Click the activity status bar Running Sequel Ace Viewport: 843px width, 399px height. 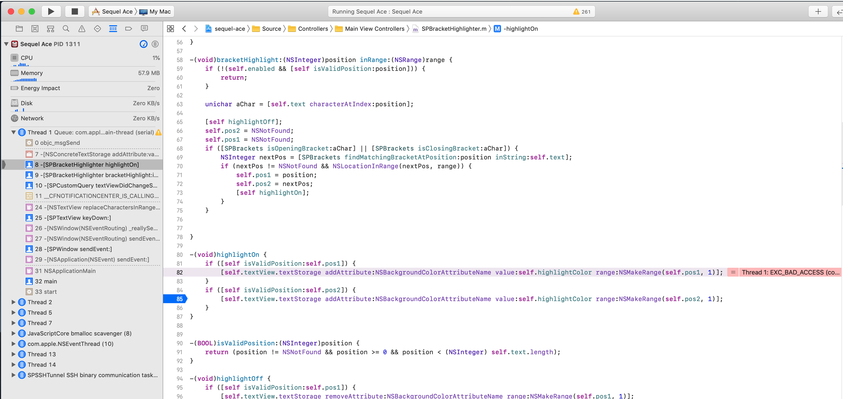coord(461,12)
